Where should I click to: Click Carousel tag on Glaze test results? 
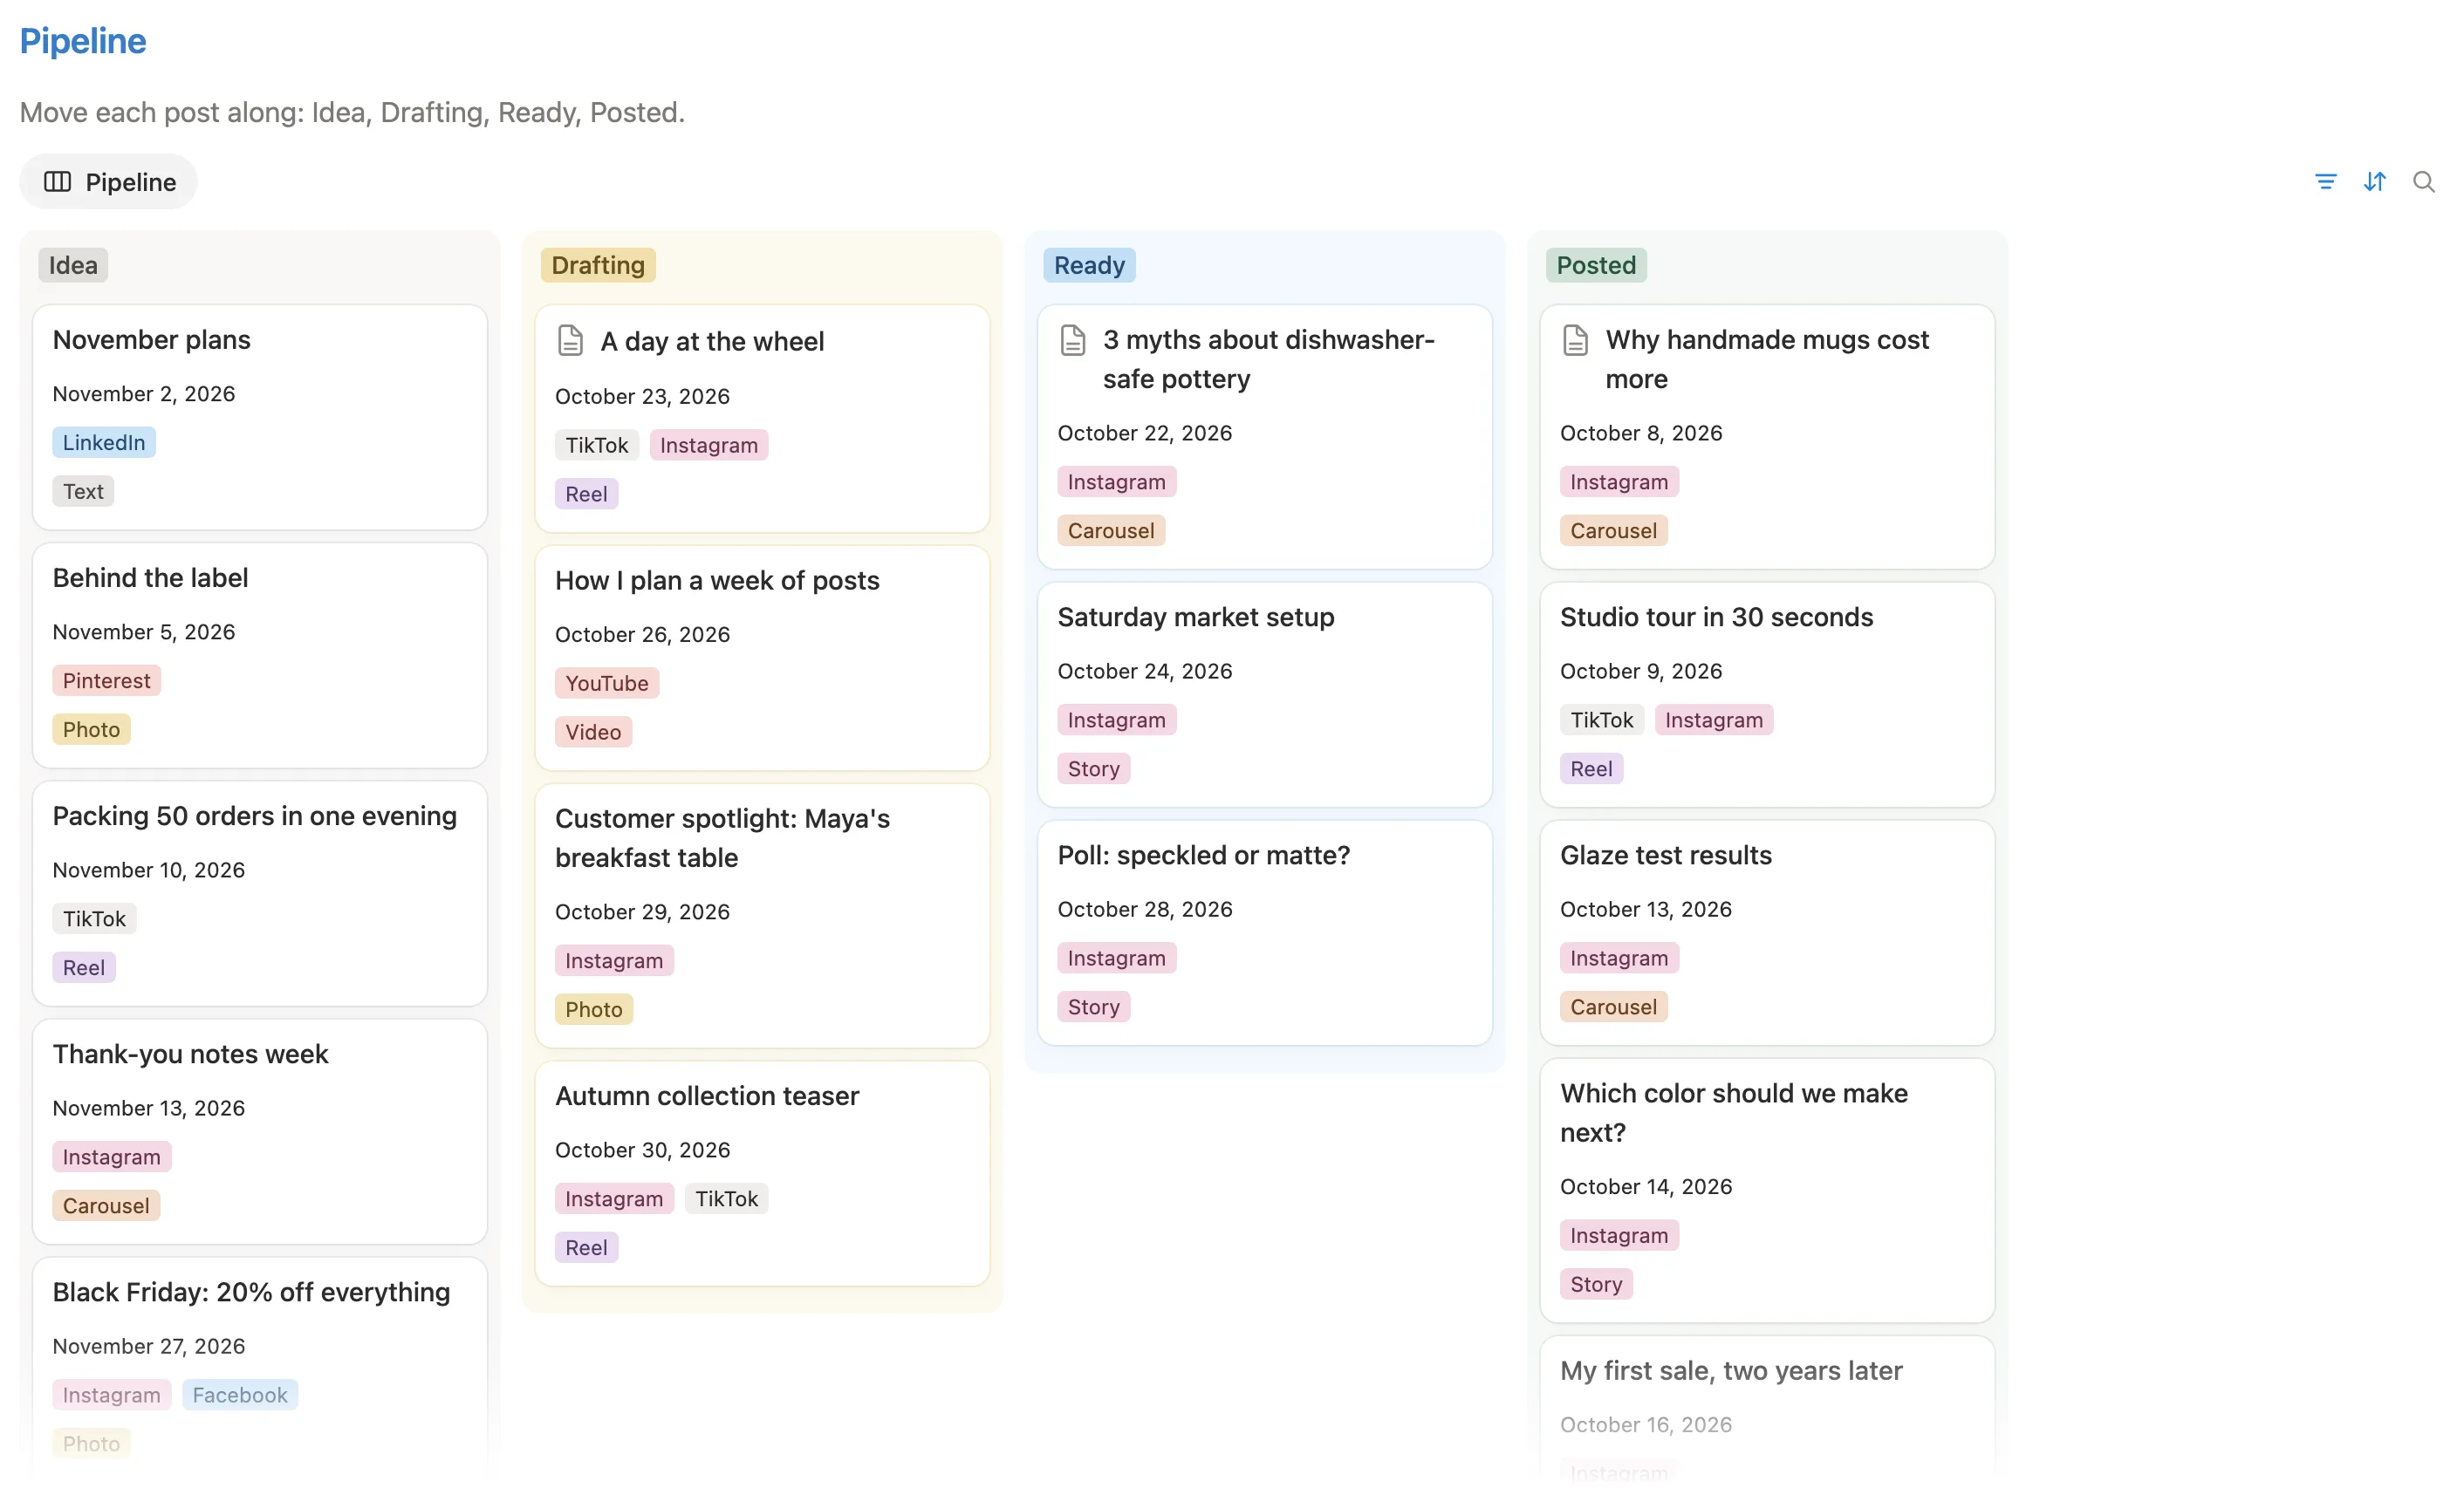1614,1007
